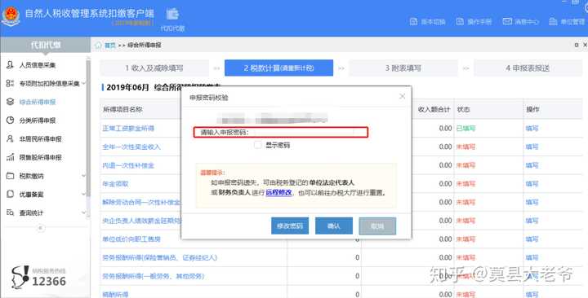The width and height of the screenshot is (588, 298).
Task: Click 未填写 status in 年金领取 row
Action: (x=465, y=183)
